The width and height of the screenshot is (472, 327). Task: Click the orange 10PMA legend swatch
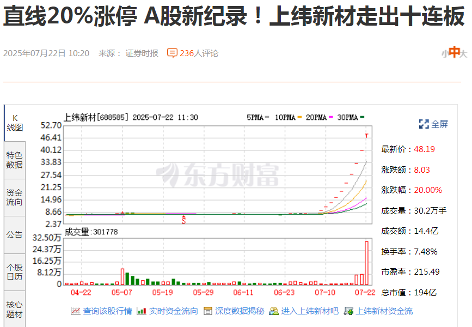(x=299, y=117)
